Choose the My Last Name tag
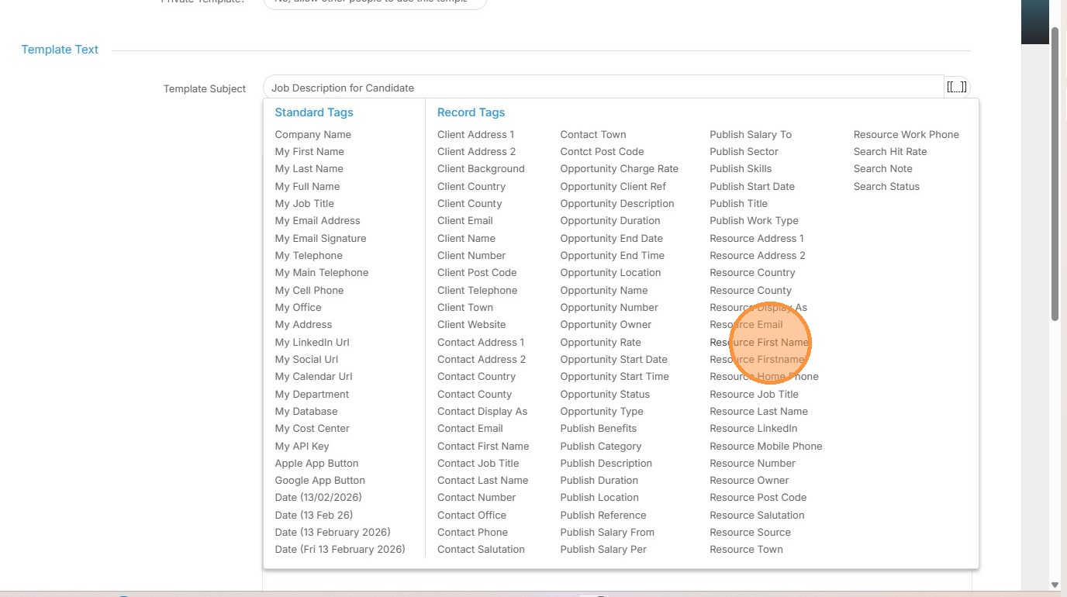The width and height of the screenshot is (1067, 597). (309, 168)
